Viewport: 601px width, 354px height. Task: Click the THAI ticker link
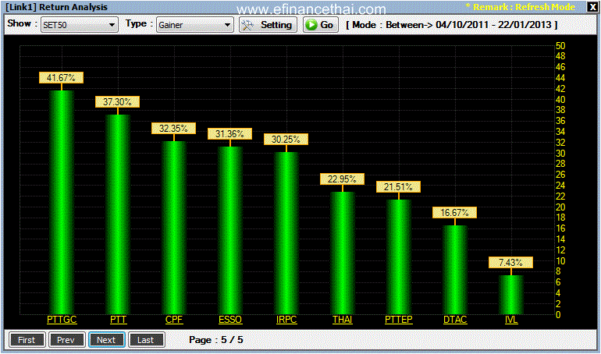(343, 320)
